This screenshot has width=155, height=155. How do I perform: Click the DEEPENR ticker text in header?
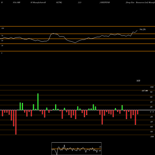105,2
